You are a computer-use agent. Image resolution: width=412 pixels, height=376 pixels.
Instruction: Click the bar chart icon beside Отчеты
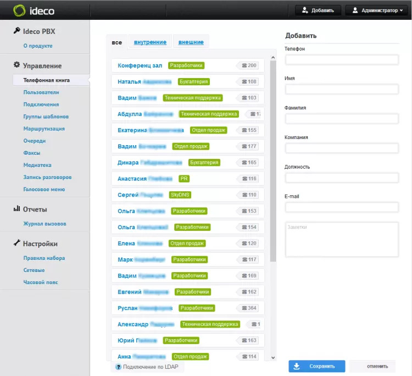17,209
